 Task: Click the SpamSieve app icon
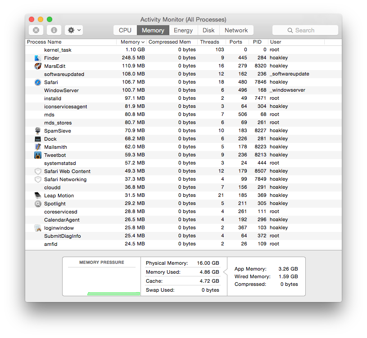coord(38,131)
